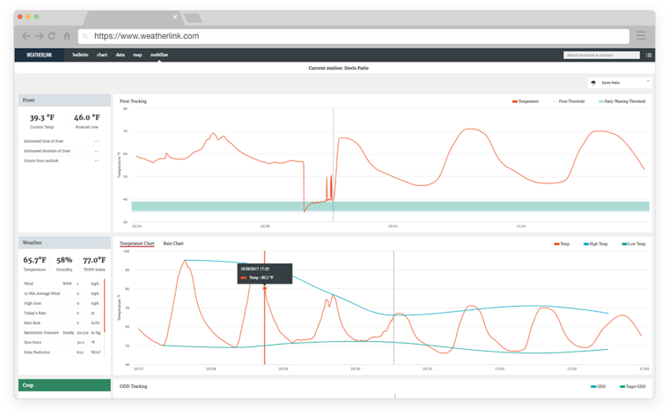The height and width of the screenshot is (416, 669).
Task: Open the data page
Action: (121, 56)
